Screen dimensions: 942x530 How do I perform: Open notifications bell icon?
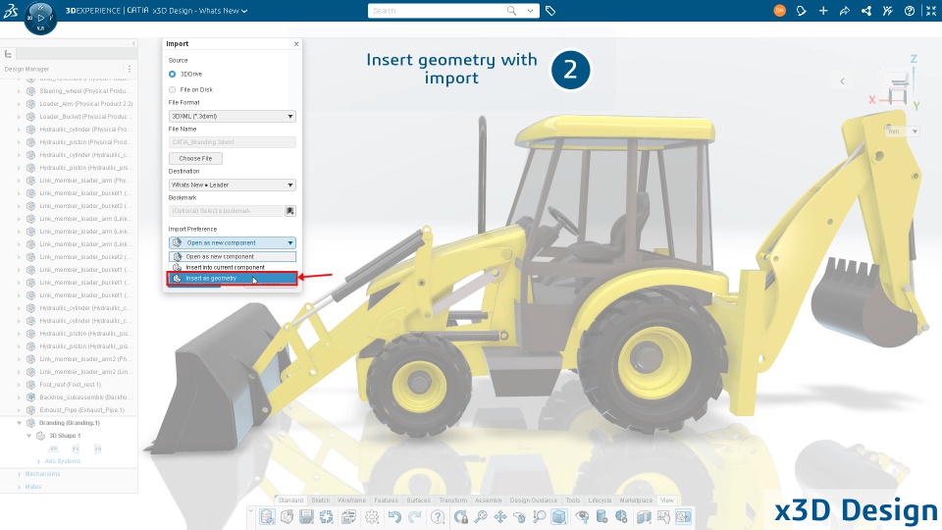tap(801, 11)
